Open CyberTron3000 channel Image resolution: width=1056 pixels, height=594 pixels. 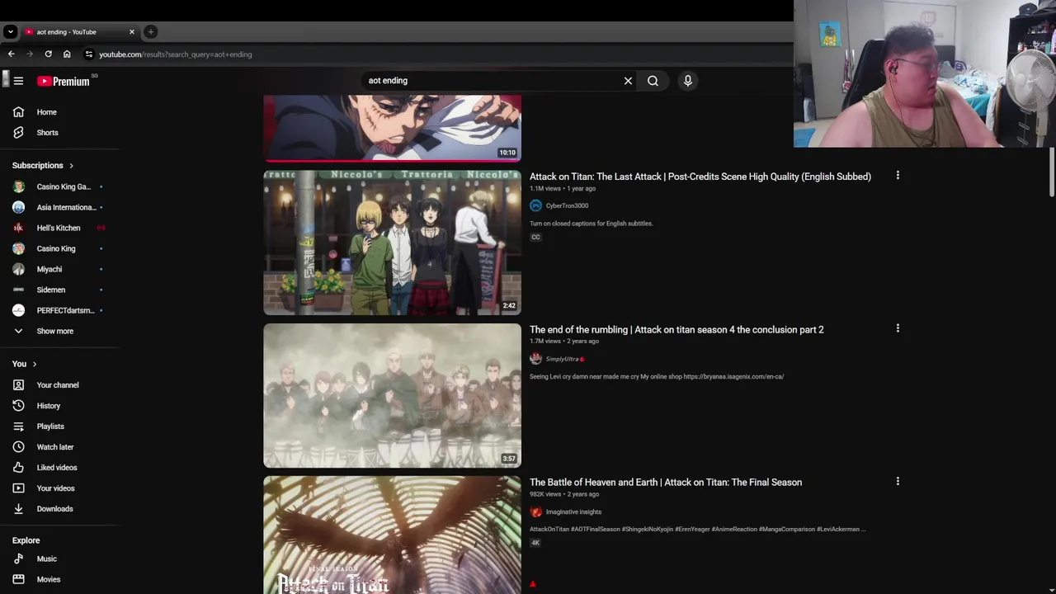(567, 205)
